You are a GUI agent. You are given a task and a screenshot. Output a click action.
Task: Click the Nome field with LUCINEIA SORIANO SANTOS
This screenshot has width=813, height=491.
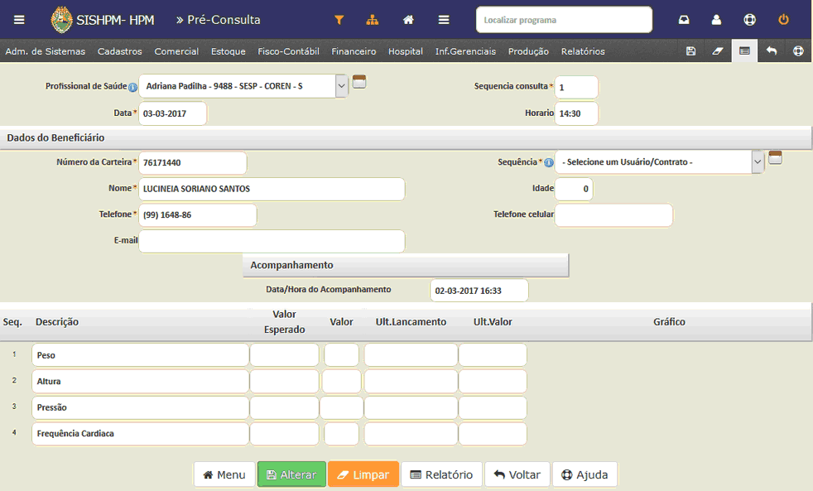pos(272,189)
